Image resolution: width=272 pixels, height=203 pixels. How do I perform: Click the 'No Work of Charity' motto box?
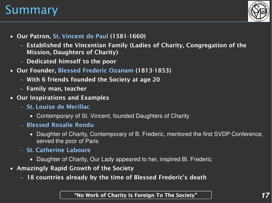136,195
